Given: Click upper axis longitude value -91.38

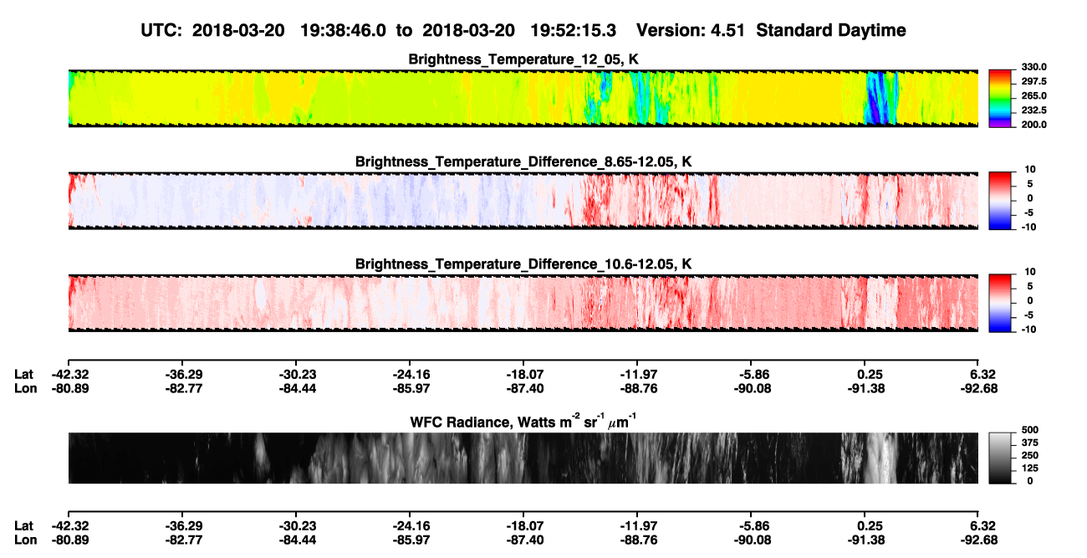Looking at the screenshot, I should [865, 388].
